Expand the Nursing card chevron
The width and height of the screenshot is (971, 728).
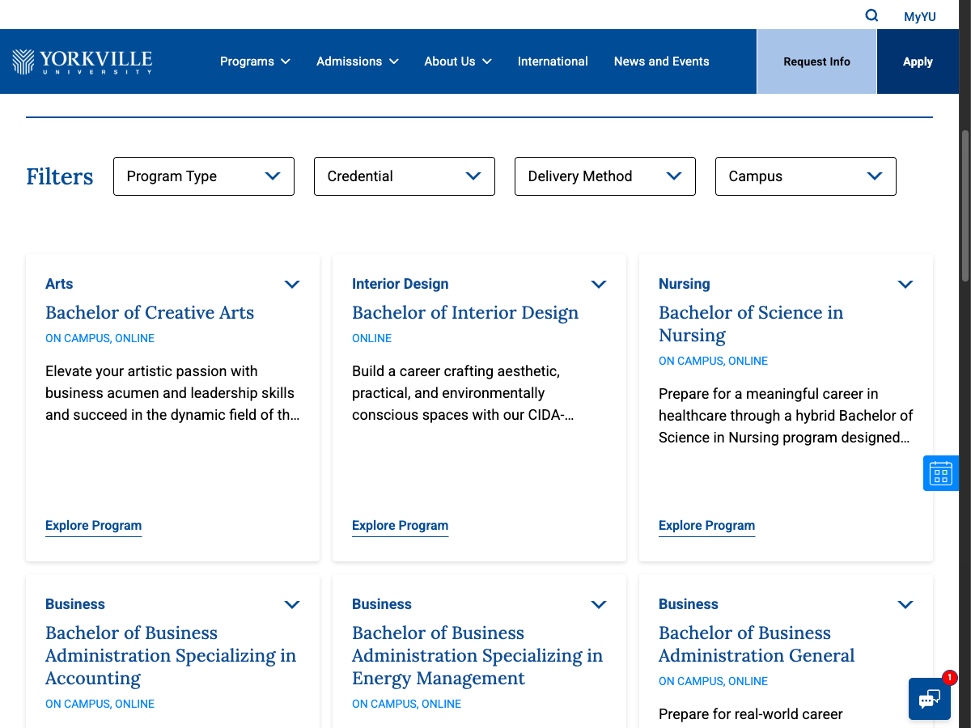coord(905,284)
